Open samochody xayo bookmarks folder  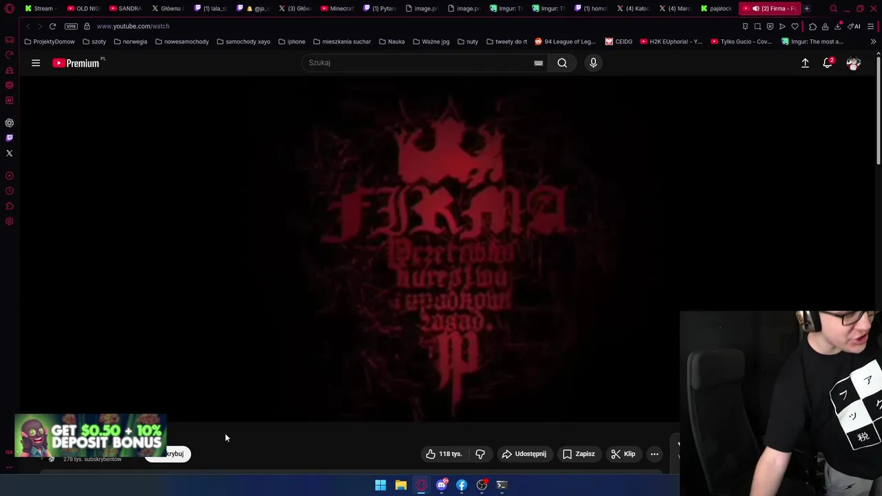[x=243, y=41]
